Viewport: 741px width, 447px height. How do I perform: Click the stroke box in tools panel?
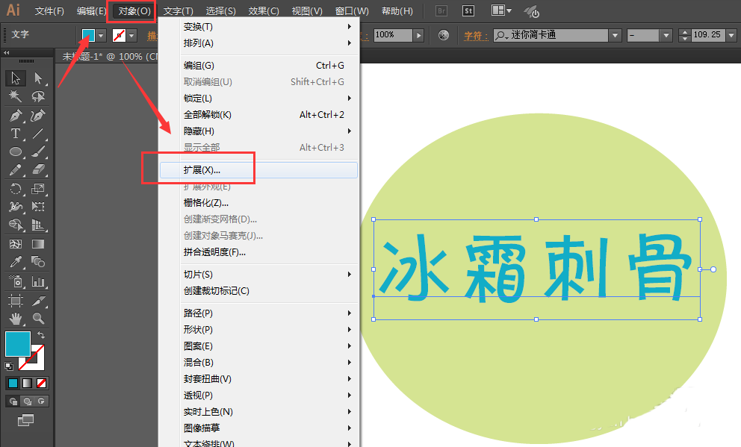(37, 363)
